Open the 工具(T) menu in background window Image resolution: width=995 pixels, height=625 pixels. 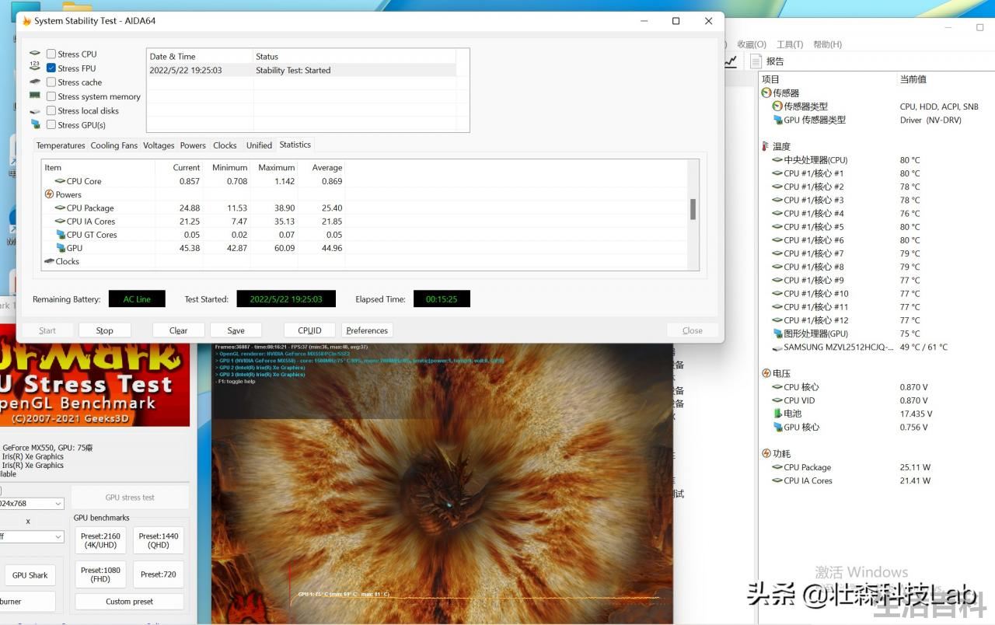(x=790, y=44)
